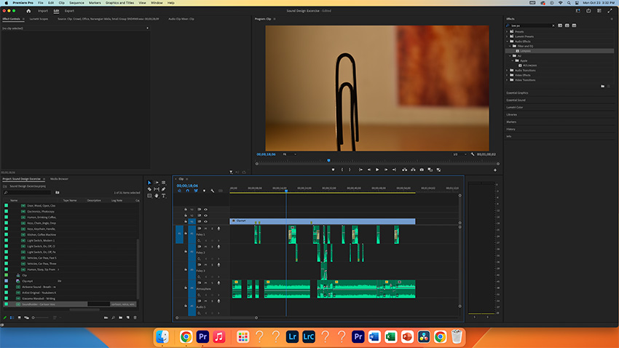Open timeline wrench display settings
Image resolution: width=619 pixels, height=348 pixels.
212,191
